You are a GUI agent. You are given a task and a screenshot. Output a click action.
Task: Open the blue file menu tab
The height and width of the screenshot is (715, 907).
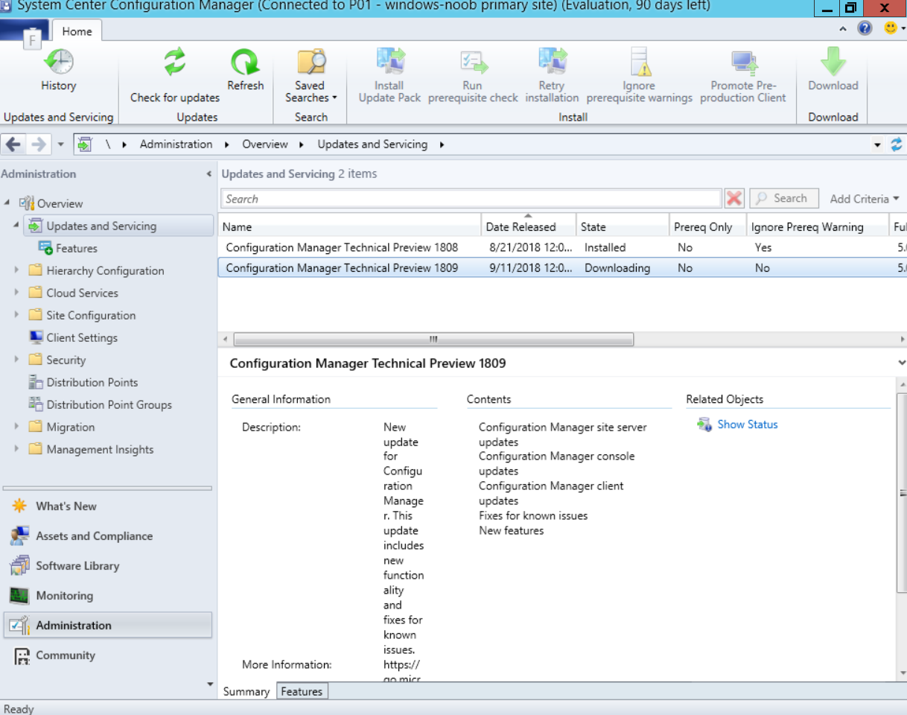[25, 31]
